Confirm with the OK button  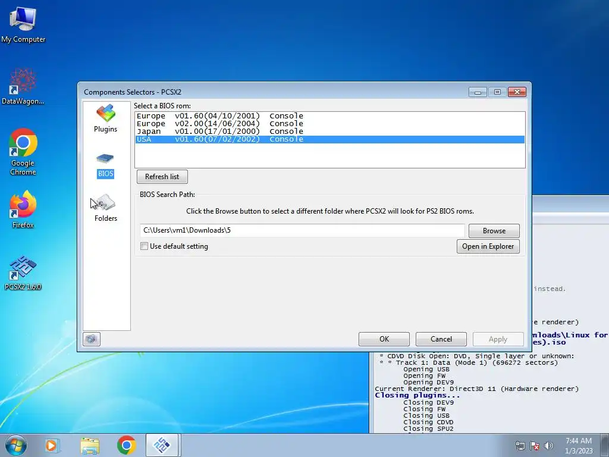coord(384,339)
